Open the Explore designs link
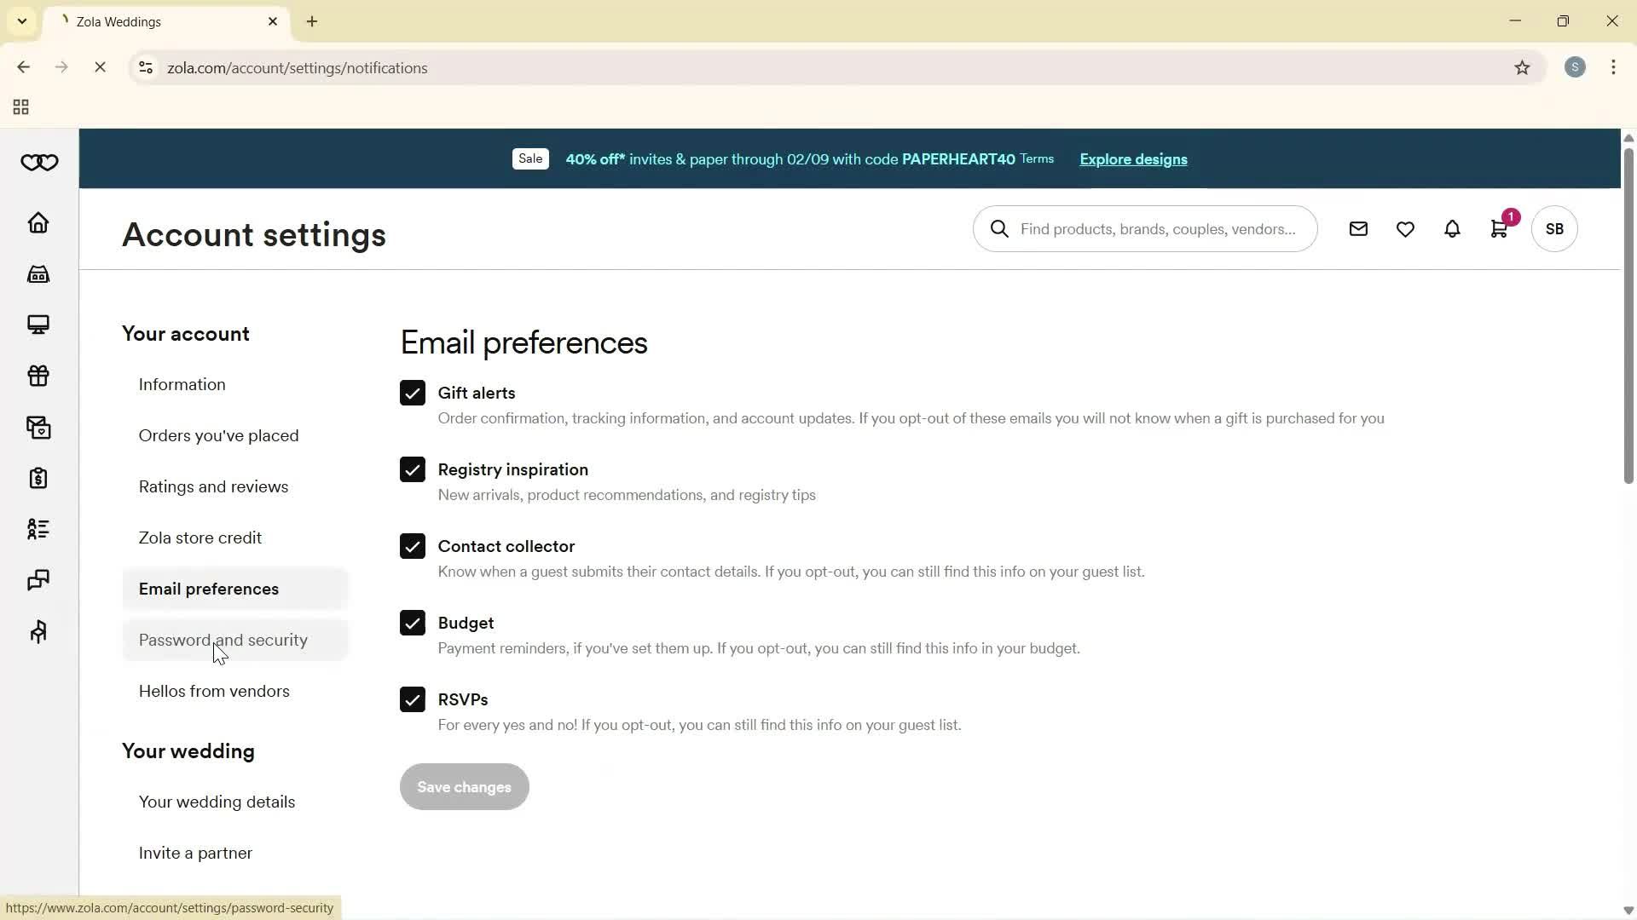 1132,159
